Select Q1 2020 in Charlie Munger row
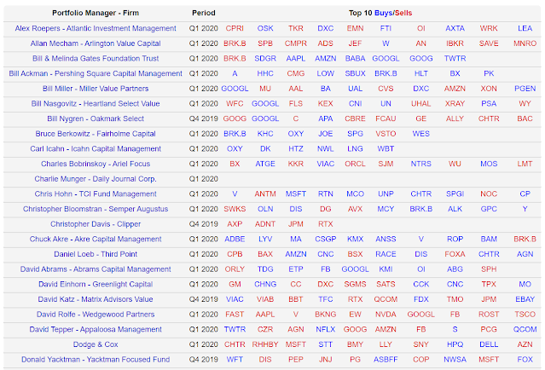Viewport: 545px width, 370px height. [203, 179]
